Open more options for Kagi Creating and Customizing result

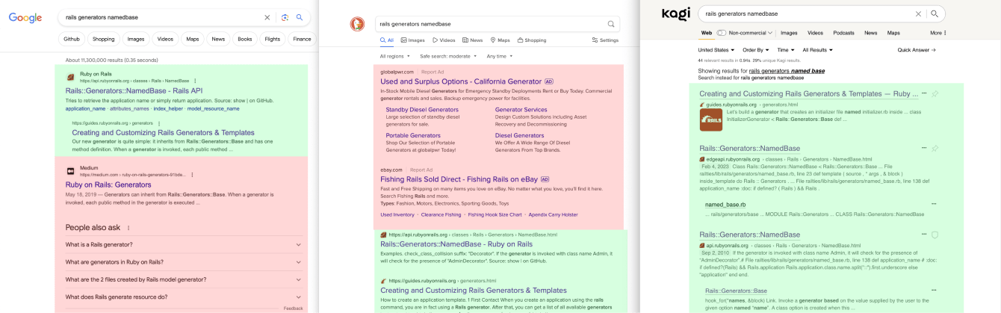[924, 93]
